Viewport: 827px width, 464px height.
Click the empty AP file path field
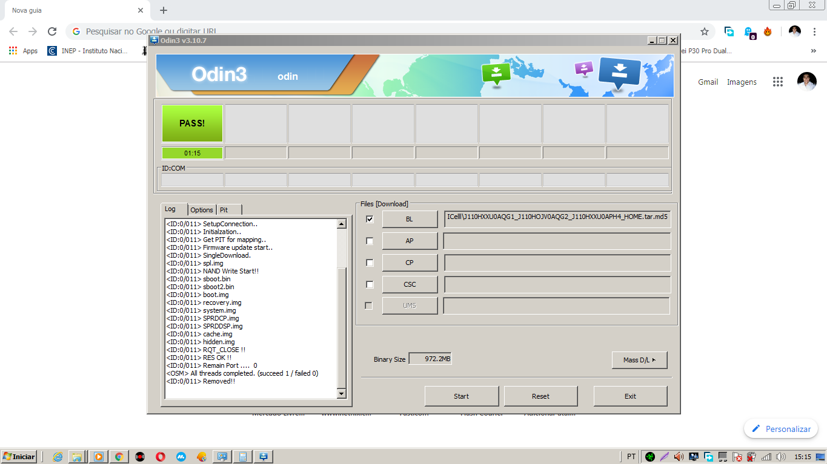pos(557,241)
